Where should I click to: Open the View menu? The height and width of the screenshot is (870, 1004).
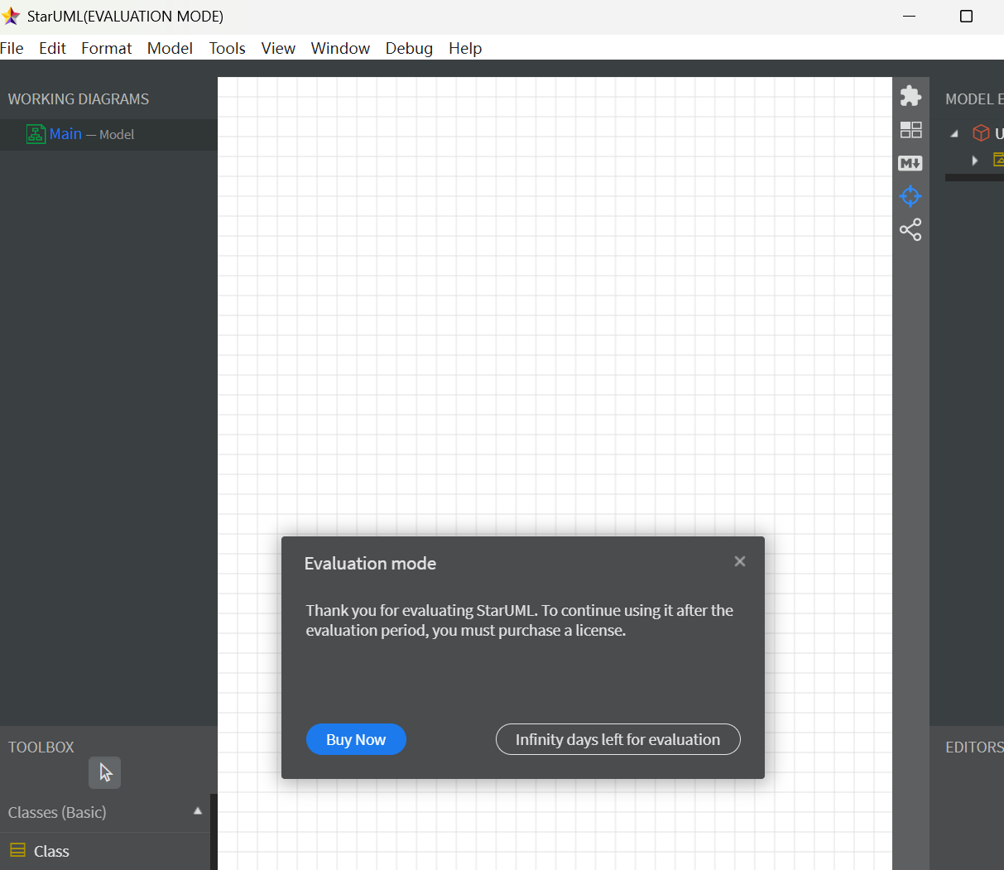point(278,48)
